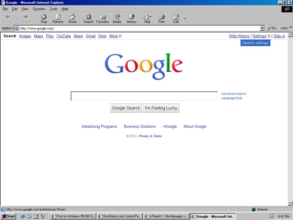Open the Language tools link
The width and height of the screenshot is (293, 220).
click(x=232, y=98)
